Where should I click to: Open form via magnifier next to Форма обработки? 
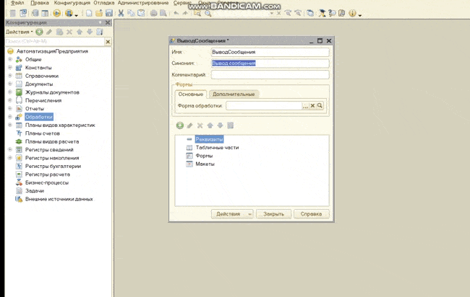tap(320, 105)
